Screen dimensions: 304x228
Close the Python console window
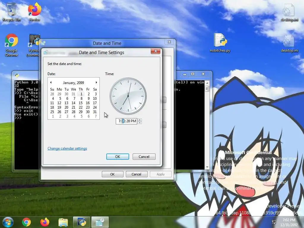point(203,74)
